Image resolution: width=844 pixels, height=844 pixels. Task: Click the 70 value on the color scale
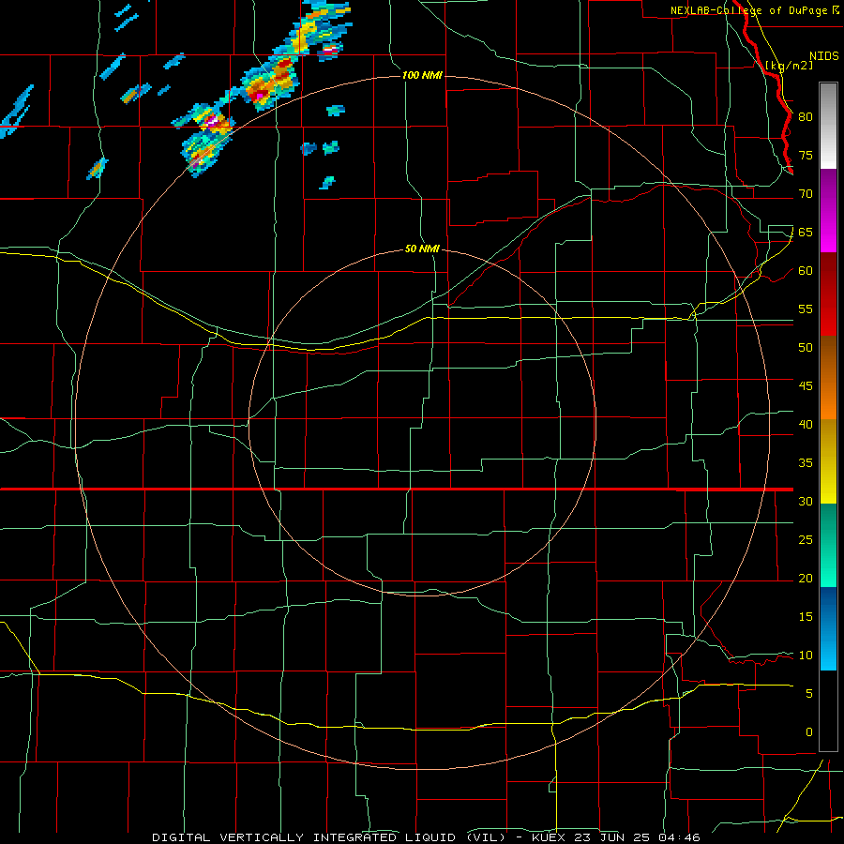806,194
